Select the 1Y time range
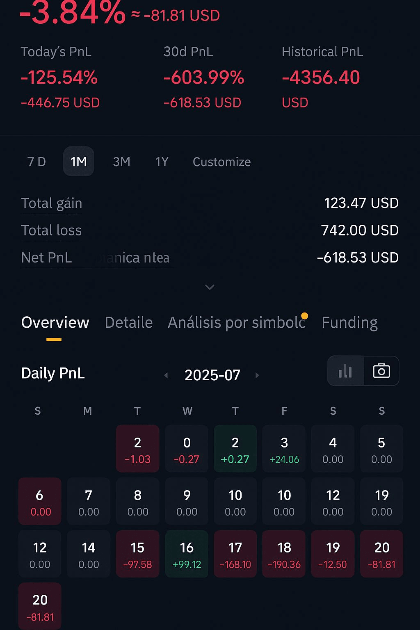The width and height of the screenshot is (420, 630). (x=162, y=162)
